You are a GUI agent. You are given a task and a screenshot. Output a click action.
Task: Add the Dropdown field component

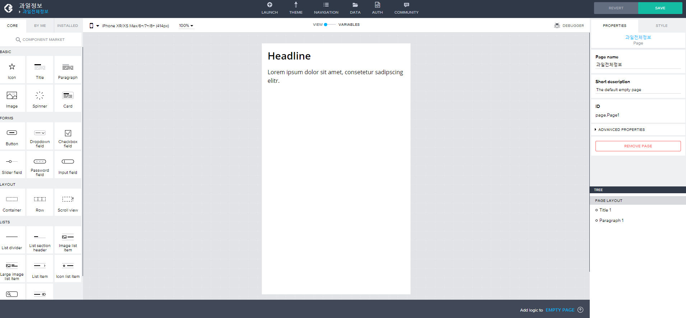[x=40, y=136]
